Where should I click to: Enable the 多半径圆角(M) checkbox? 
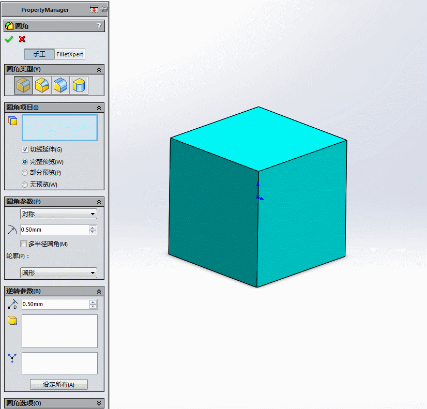coord(24,244)
